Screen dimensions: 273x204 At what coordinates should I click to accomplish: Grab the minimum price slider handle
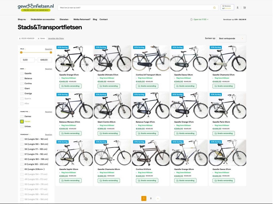tap(21, 52)
